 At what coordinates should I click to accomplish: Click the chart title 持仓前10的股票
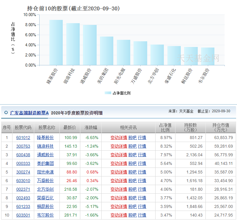[x=73, y=8]
